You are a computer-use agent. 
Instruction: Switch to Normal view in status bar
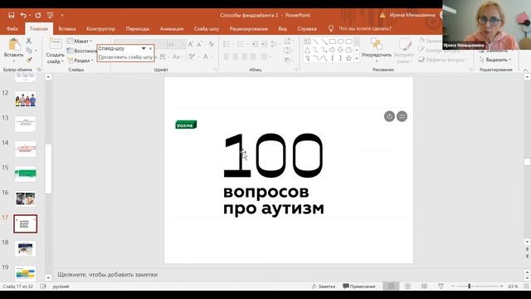coord(391,287)
